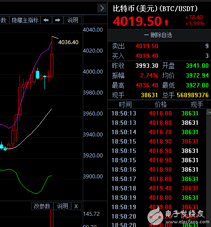Click the 3960.00 price axis label
The image size is (211, 227).
coord(93,114)
